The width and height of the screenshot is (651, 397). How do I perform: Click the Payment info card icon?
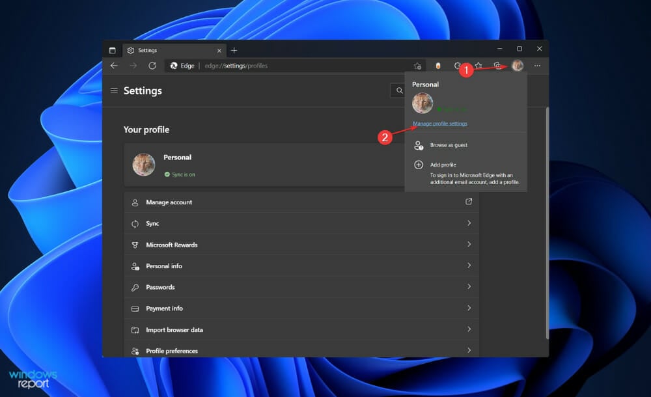pos(135,308)
